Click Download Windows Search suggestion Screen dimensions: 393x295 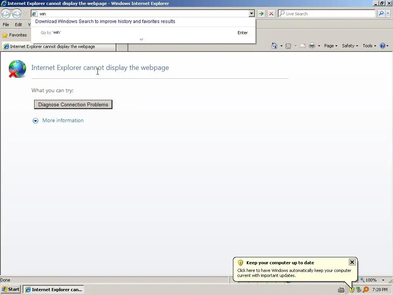(x=105, y=22)
